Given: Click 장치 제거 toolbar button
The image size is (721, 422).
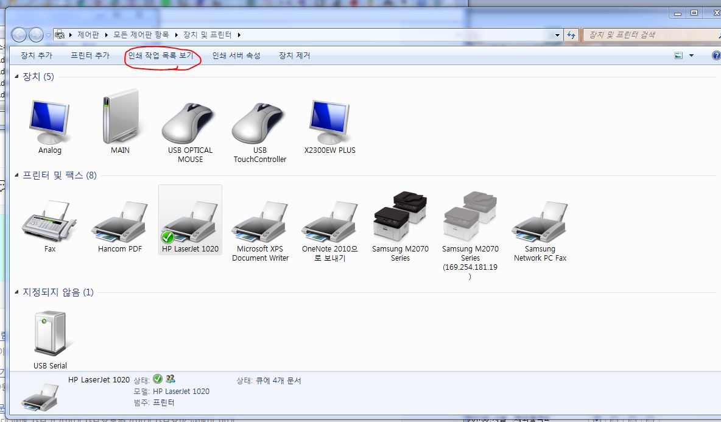Looking at the screenshot, I should (294, 55).
